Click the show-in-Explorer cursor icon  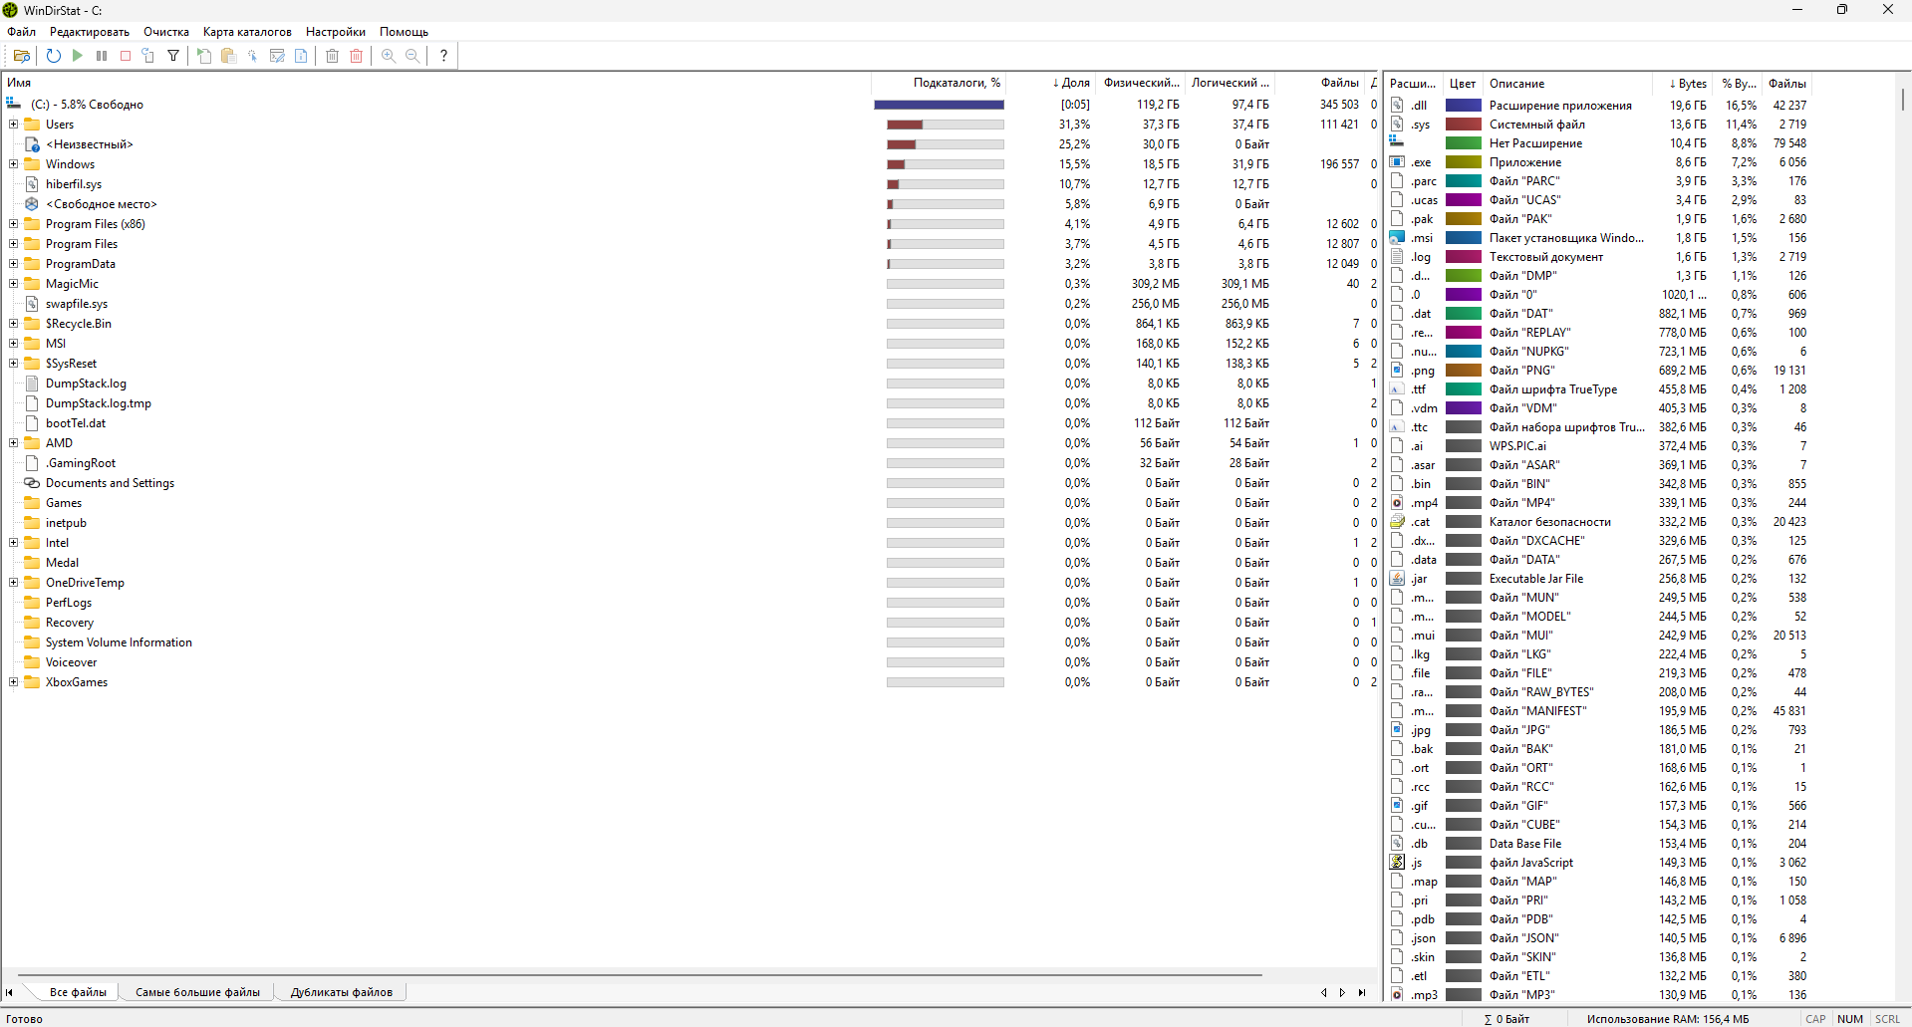pos(253,56)
